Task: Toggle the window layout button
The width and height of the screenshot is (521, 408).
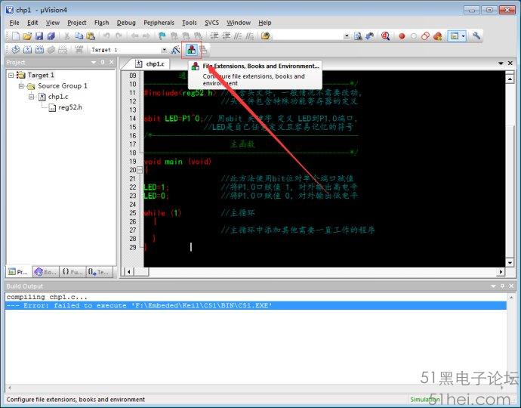Action: pos(455,36)
